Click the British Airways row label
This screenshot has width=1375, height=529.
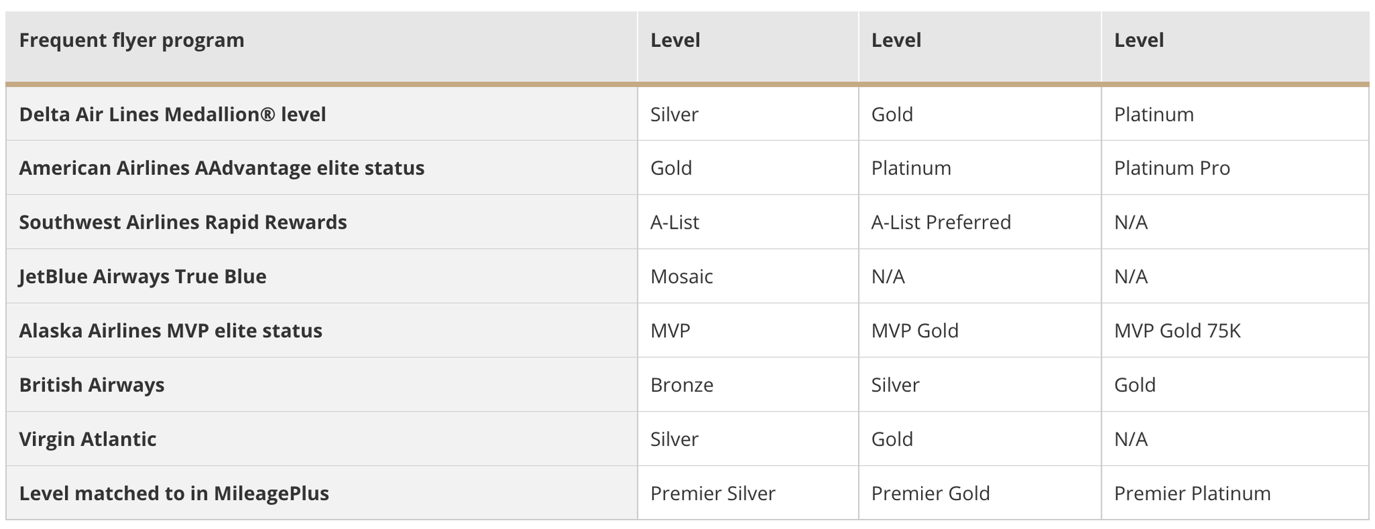[x=91, y=385]
